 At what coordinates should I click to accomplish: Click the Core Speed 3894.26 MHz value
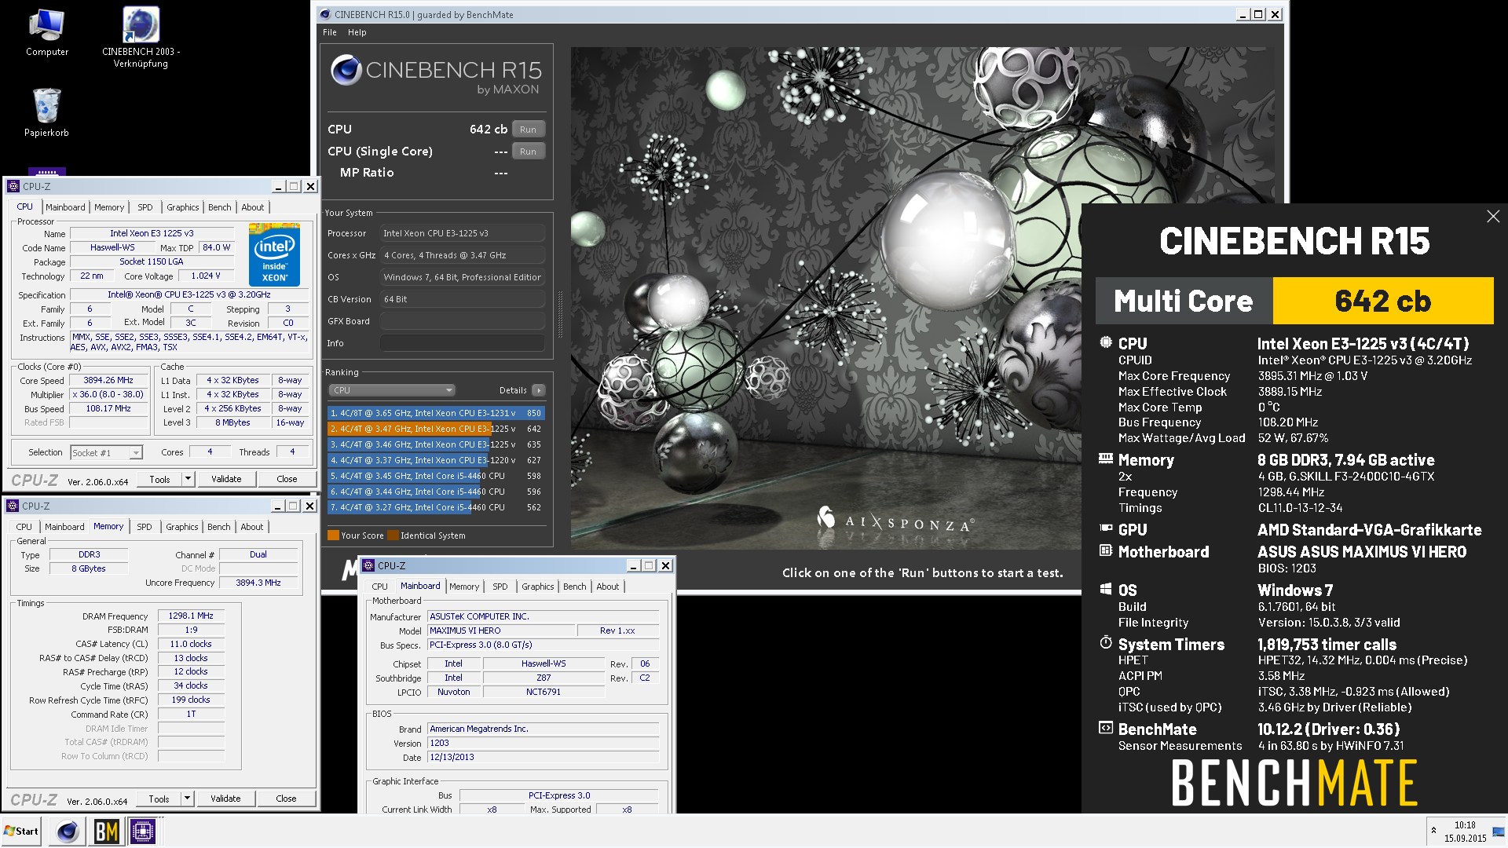pos(109,380)
